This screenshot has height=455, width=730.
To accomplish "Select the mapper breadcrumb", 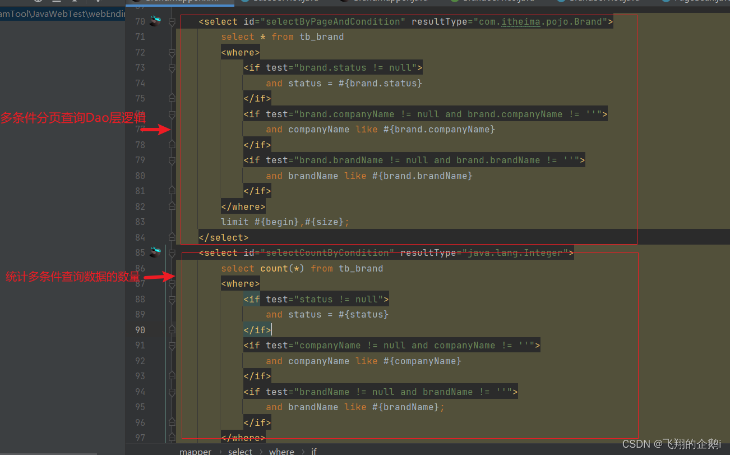I will (x=196, y=451).
